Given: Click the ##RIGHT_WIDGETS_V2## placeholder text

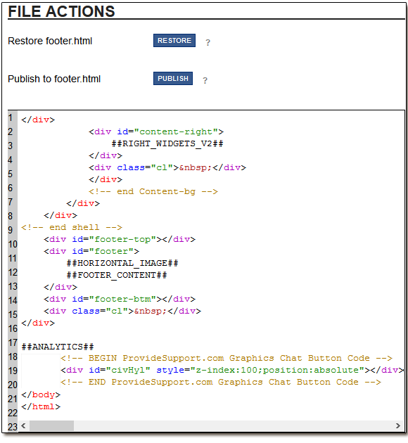Looking at the screenshot, I should pyautogui.click(x=167, y=143).
